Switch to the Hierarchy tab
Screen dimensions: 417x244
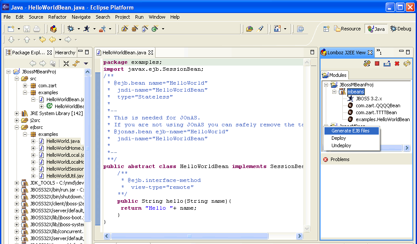point(65,53)
